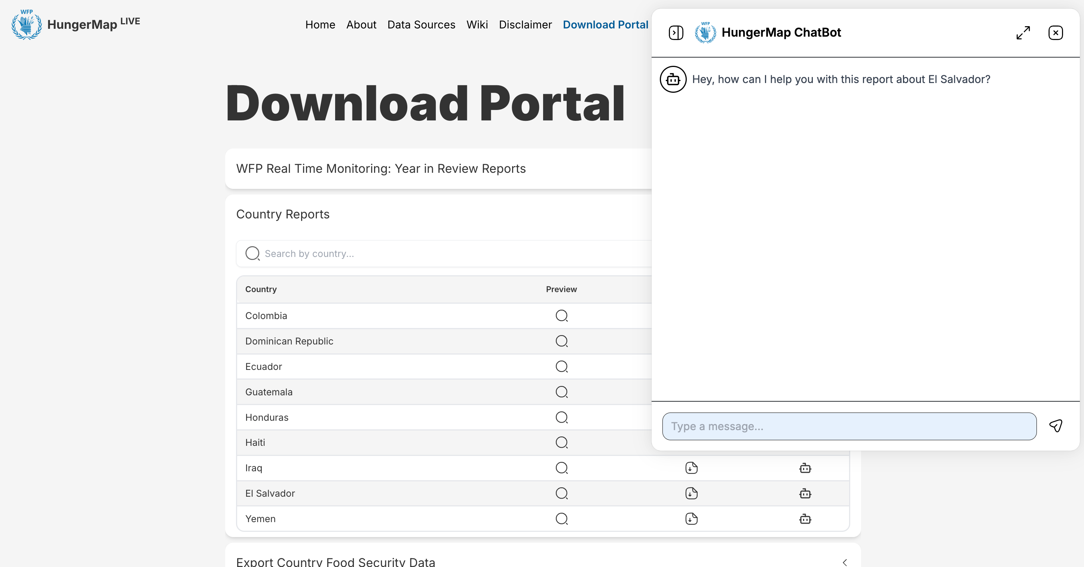Click the HungerMap LIVE title link
1084x567 pixels.
94,24
